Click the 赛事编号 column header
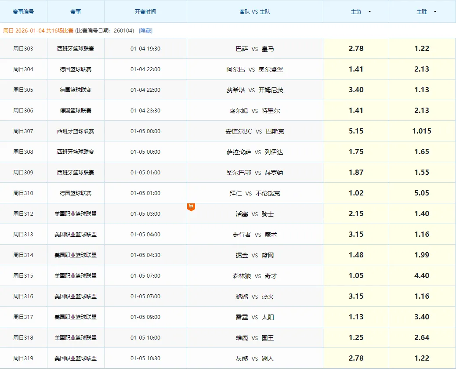Image resolution: width=456 pixels, height=369 pixels. coord(23,12)
